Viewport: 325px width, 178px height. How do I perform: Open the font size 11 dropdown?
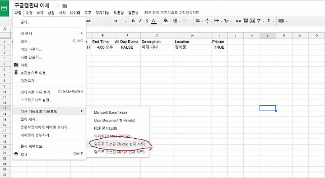click(120, 21)
